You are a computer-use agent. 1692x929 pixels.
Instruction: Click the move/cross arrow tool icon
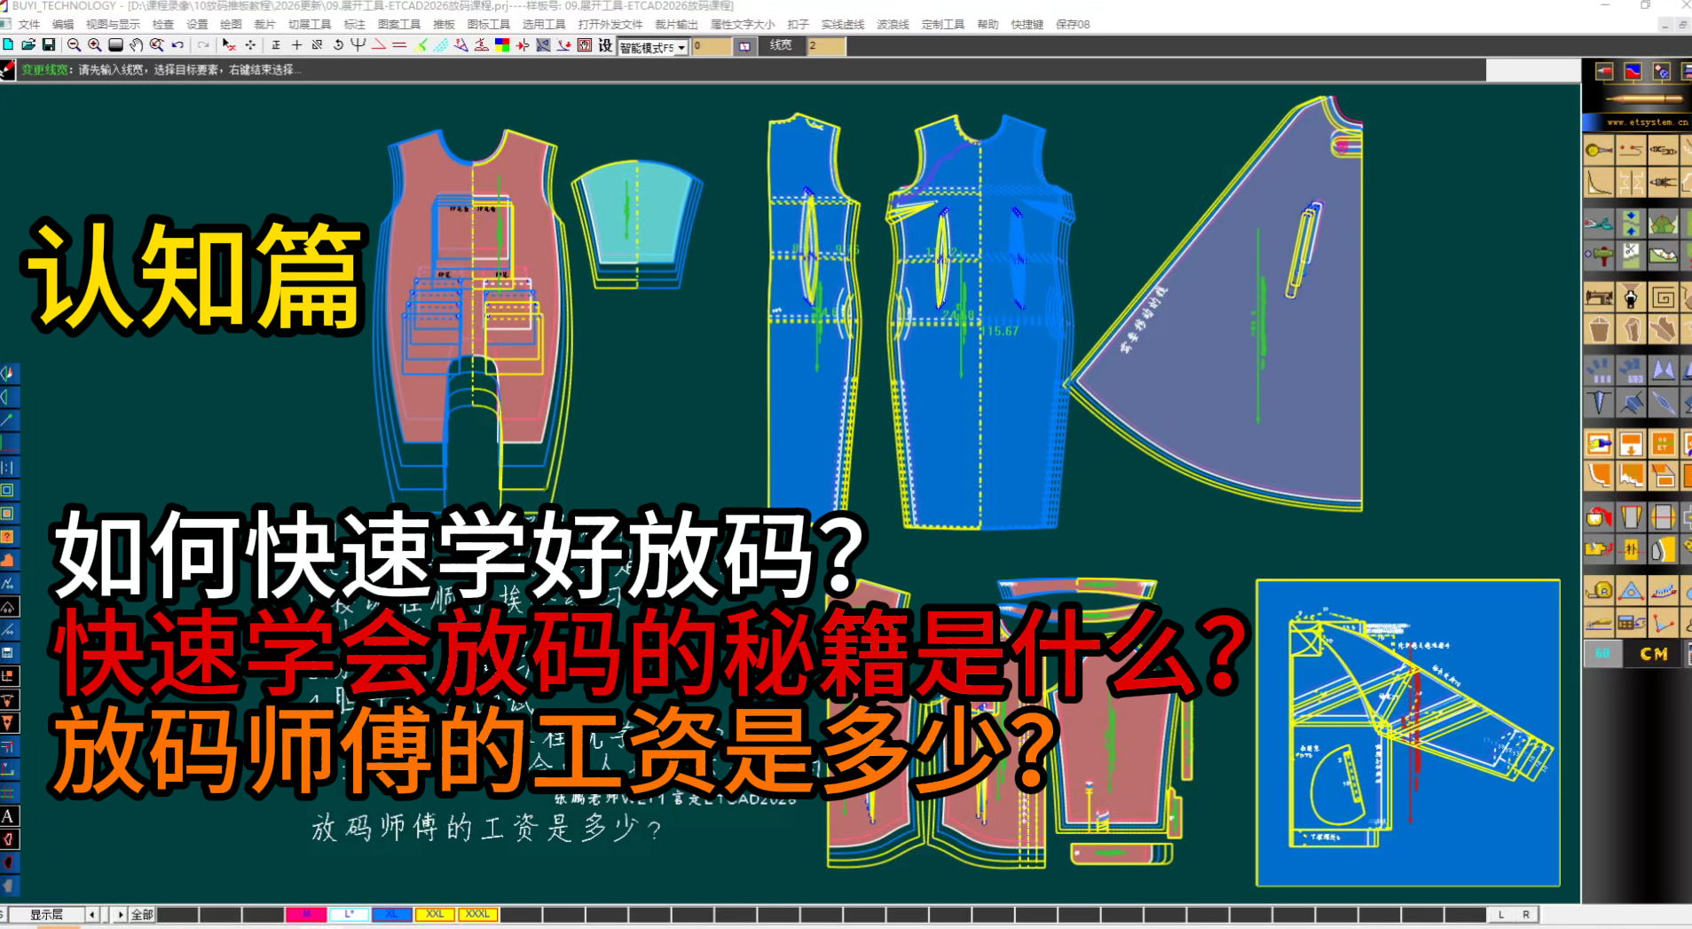pos(249,48)
